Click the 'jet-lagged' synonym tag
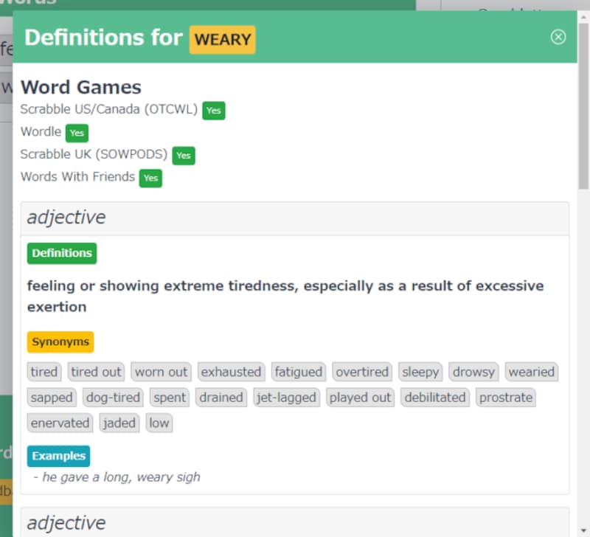This screenshot has width=590, height=537. coord(286,398)
